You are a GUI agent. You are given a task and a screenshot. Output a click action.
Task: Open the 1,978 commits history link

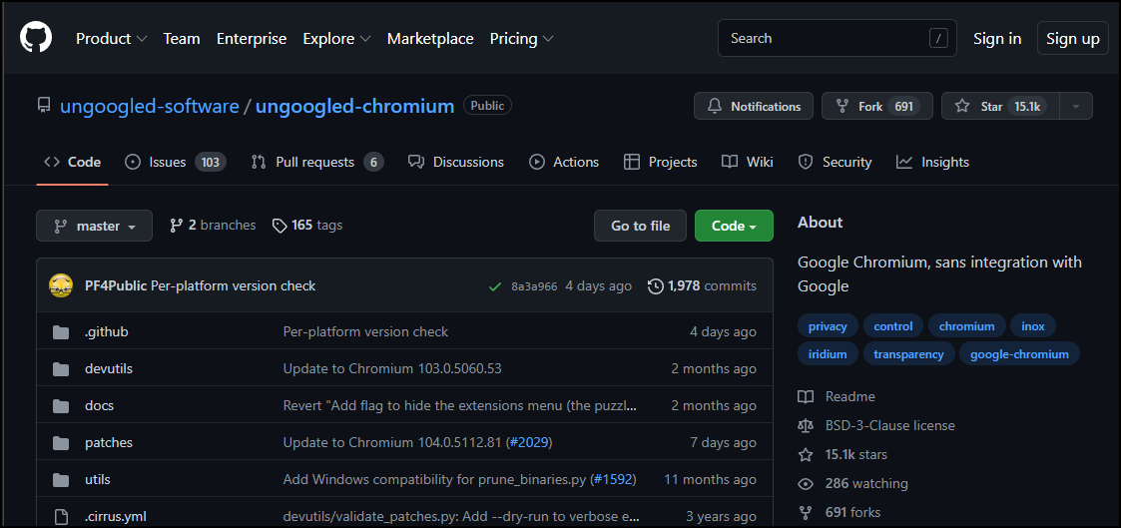(x=702, y=286)
